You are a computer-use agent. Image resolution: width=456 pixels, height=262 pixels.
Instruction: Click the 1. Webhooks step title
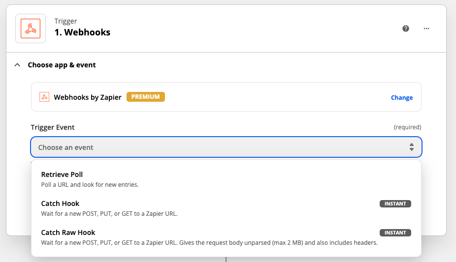point(82,32)
